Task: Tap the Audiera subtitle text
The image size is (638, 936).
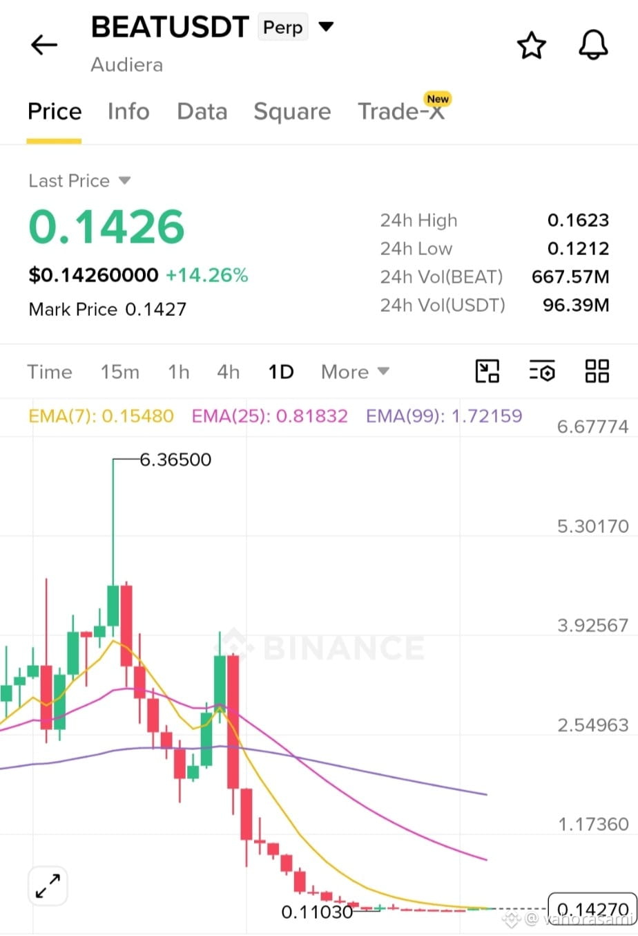Action: (127, 65)
